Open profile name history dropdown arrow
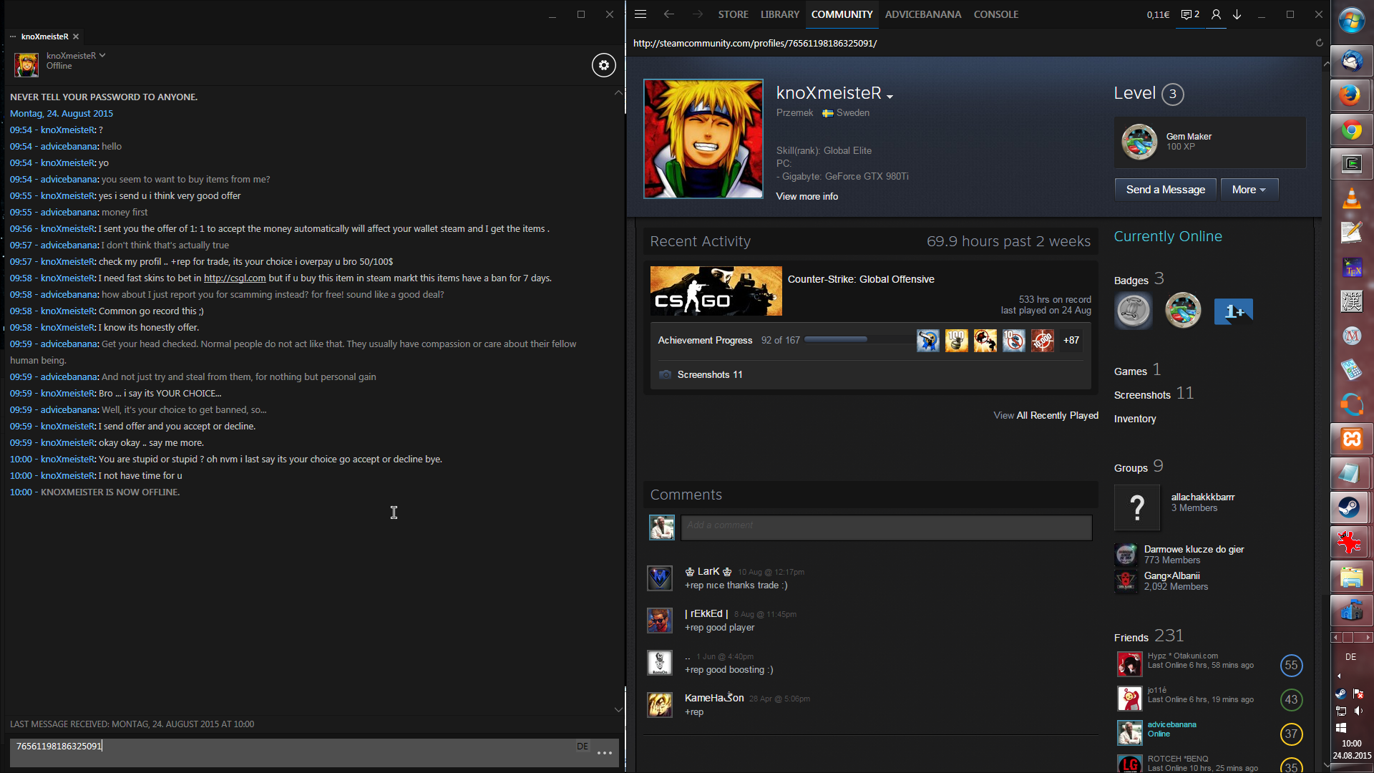The image size is (1374, 773). (890, 96)
